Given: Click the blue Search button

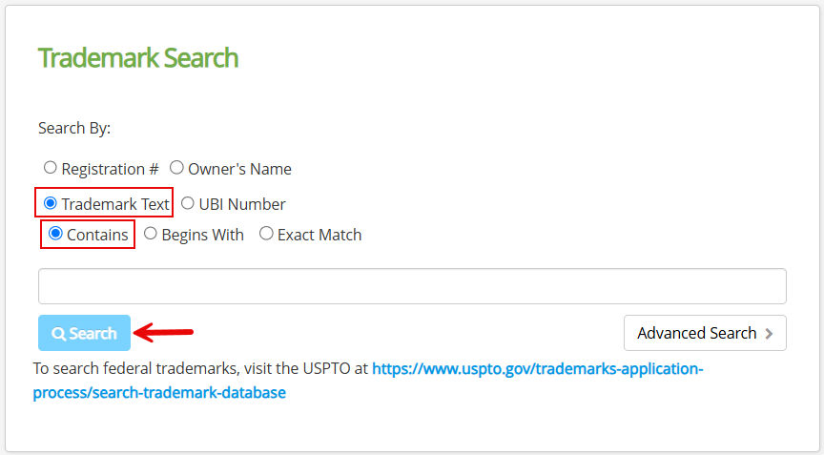Looking at the screenshot, I should (84, 333).
